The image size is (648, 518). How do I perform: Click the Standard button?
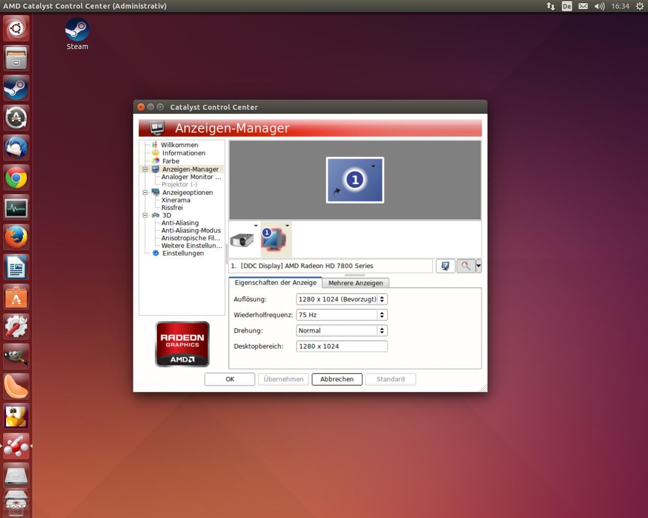click(391, 379)
